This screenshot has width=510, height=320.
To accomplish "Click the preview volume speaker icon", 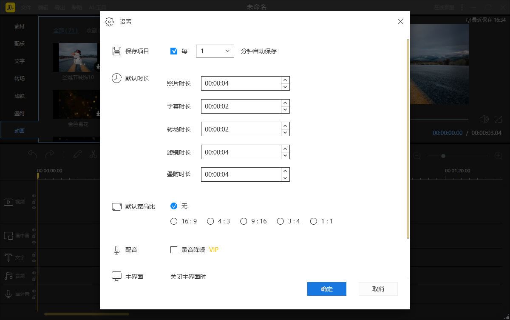I will pos(484,119).
